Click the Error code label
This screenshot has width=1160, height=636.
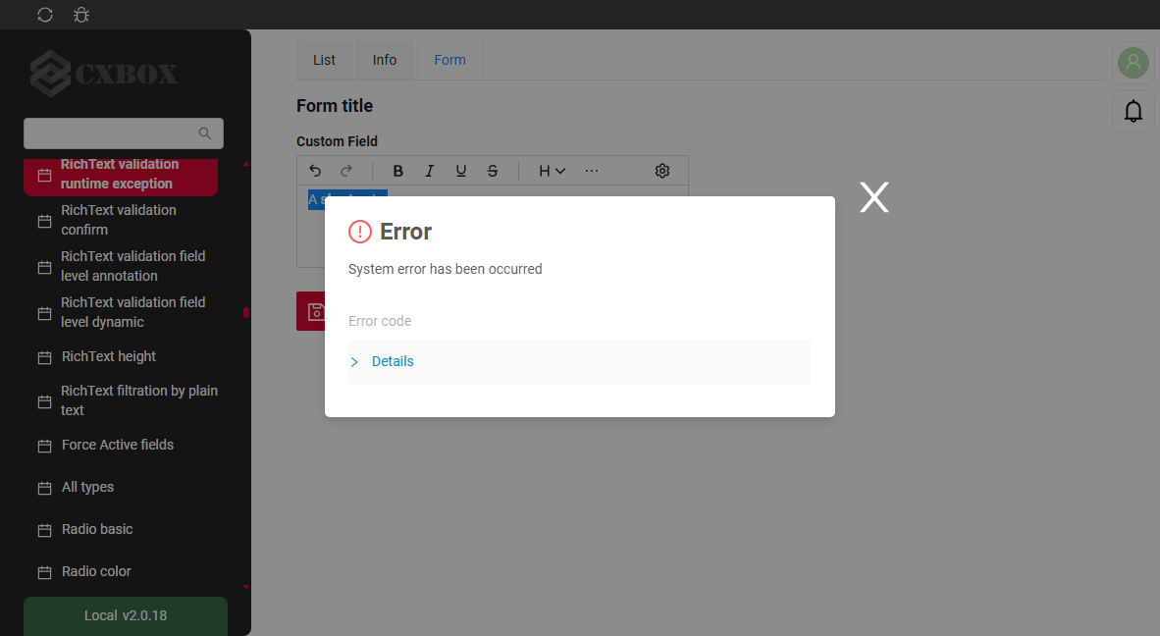click(380, 321)
